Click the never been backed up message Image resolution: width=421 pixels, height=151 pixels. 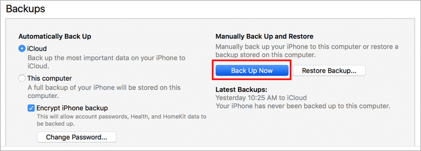pos(303,106)
